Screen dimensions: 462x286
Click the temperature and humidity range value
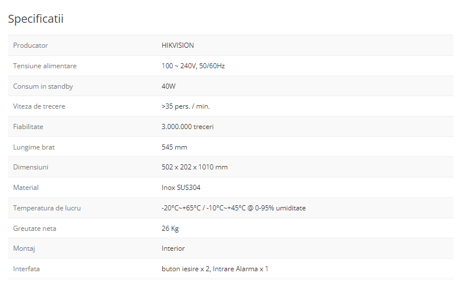click(x=233, y=208)
